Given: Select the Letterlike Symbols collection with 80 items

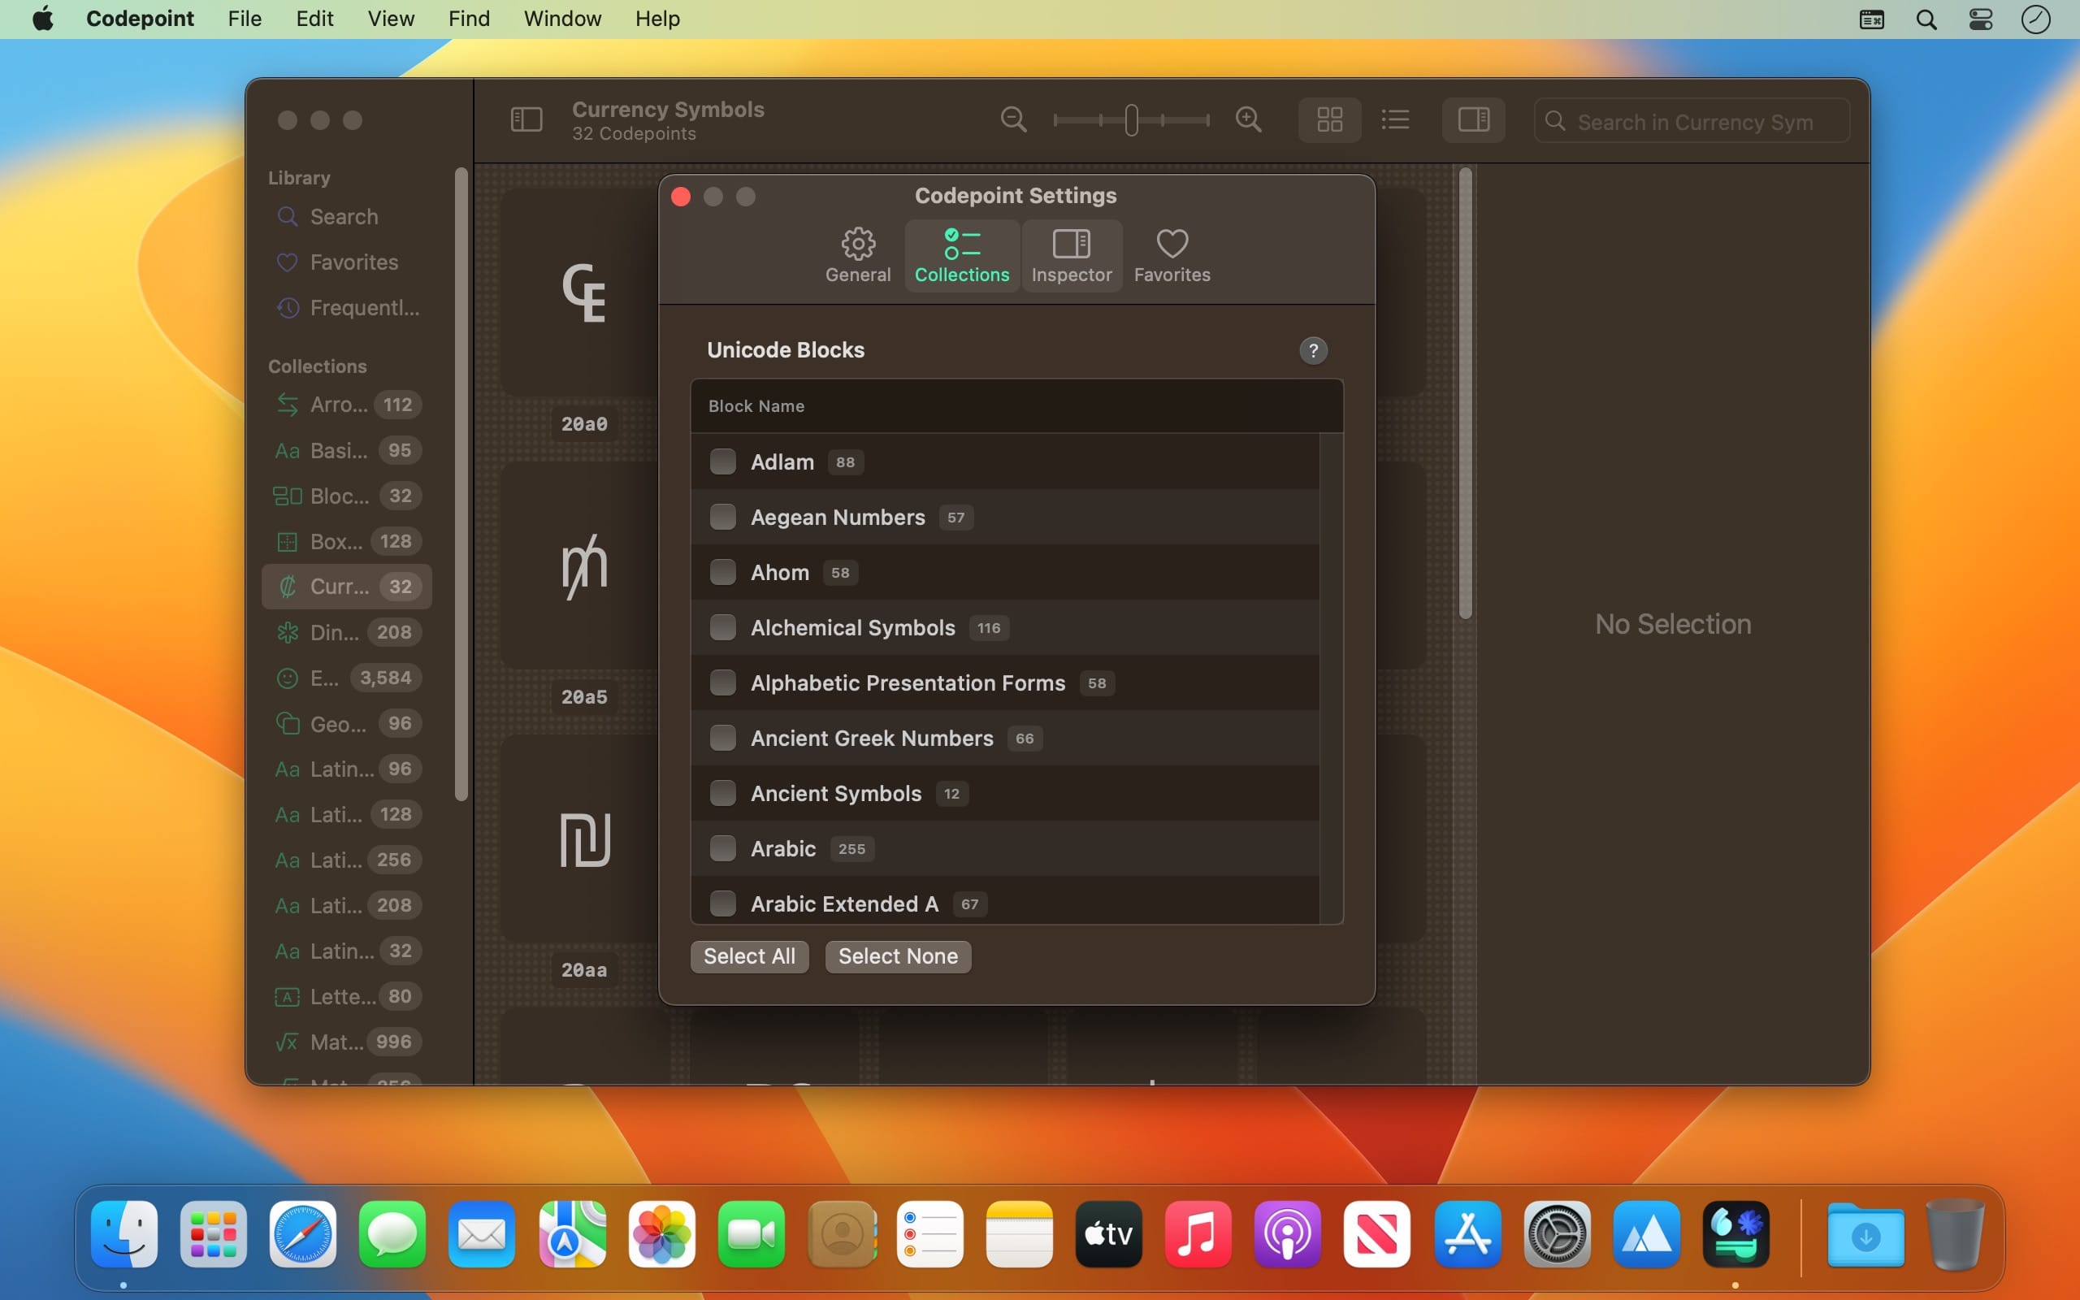Looking at the screenshot, I should click(x=346, y=996).
